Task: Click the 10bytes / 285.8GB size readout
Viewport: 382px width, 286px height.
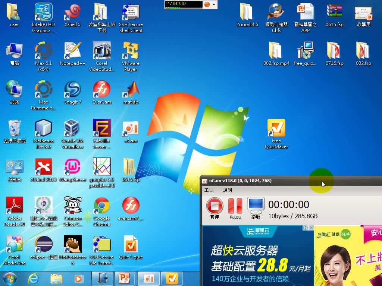Action: (293, 216)
